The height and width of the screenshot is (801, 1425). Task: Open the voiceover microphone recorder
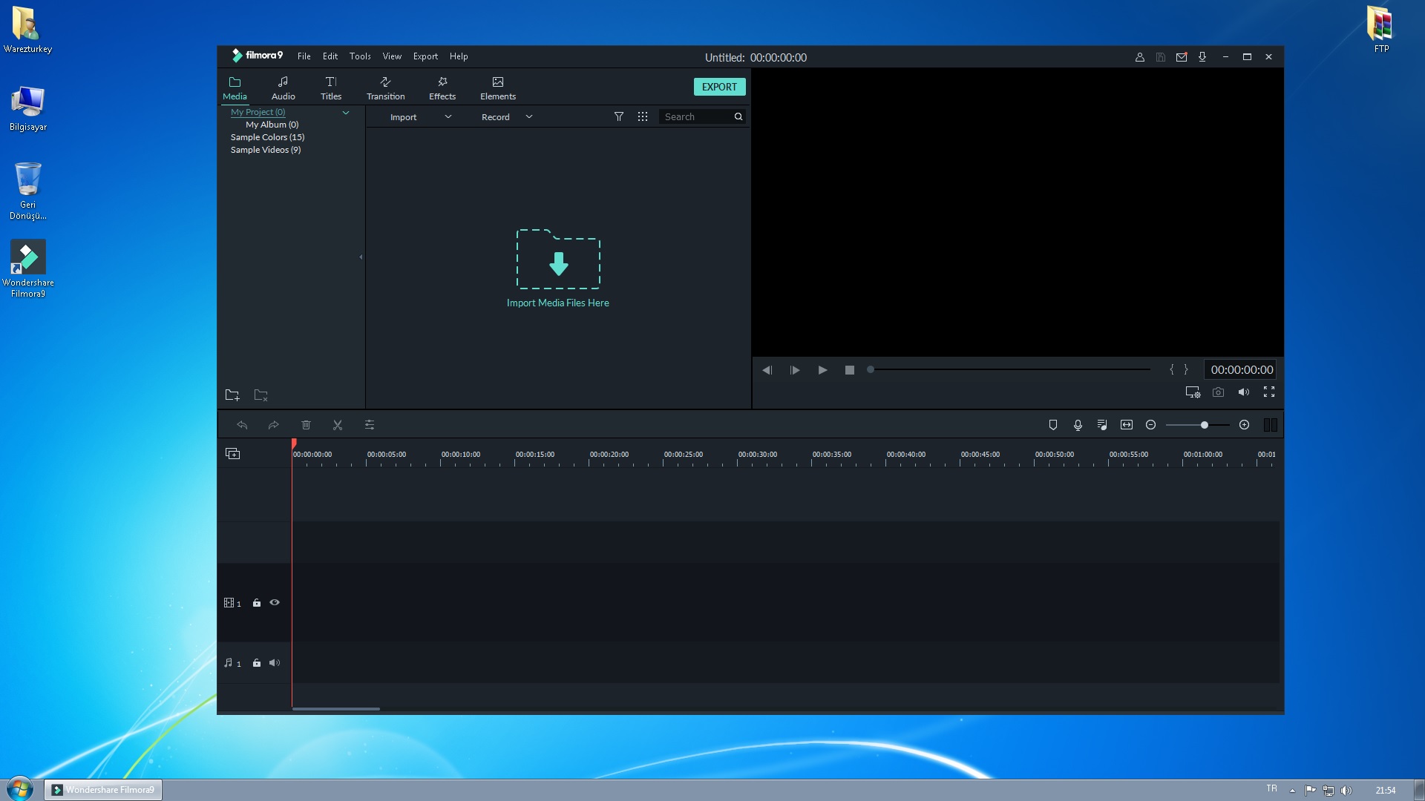tap(1078, 425)
